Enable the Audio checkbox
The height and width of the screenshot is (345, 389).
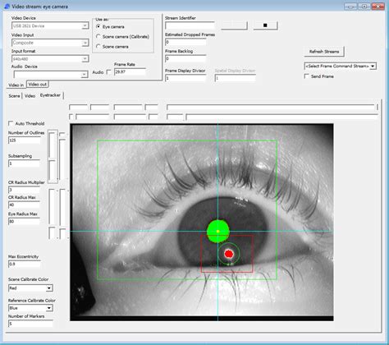(x=108, y=72)
